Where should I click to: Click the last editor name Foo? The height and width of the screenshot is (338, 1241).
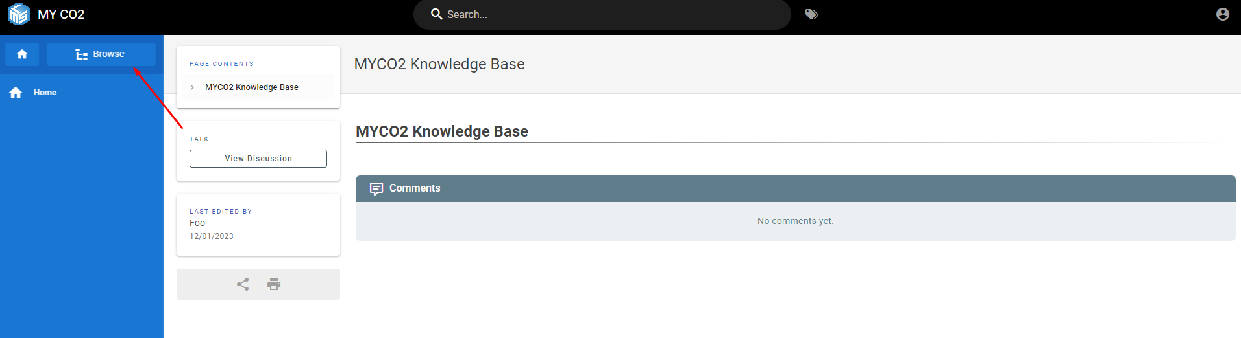coord(197,223)
